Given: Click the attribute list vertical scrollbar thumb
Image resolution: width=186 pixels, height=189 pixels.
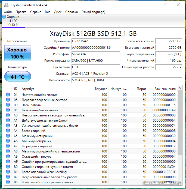Looking at the screenshot, I should [x=179, y=123].
